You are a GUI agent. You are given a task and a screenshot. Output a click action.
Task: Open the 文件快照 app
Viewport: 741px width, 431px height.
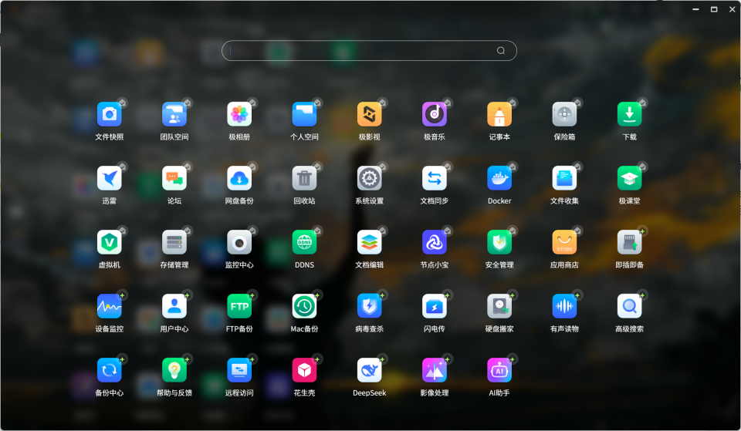pyautogui.click(x=109, y=114)
